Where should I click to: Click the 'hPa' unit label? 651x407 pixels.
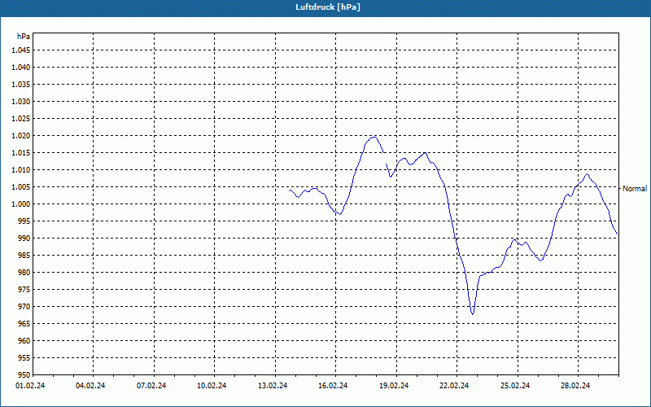point(24,37)
